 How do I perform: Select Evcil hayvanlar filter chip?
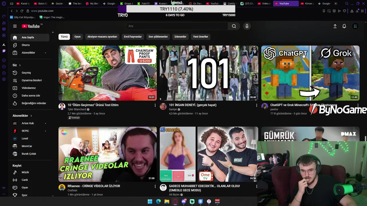133,37
